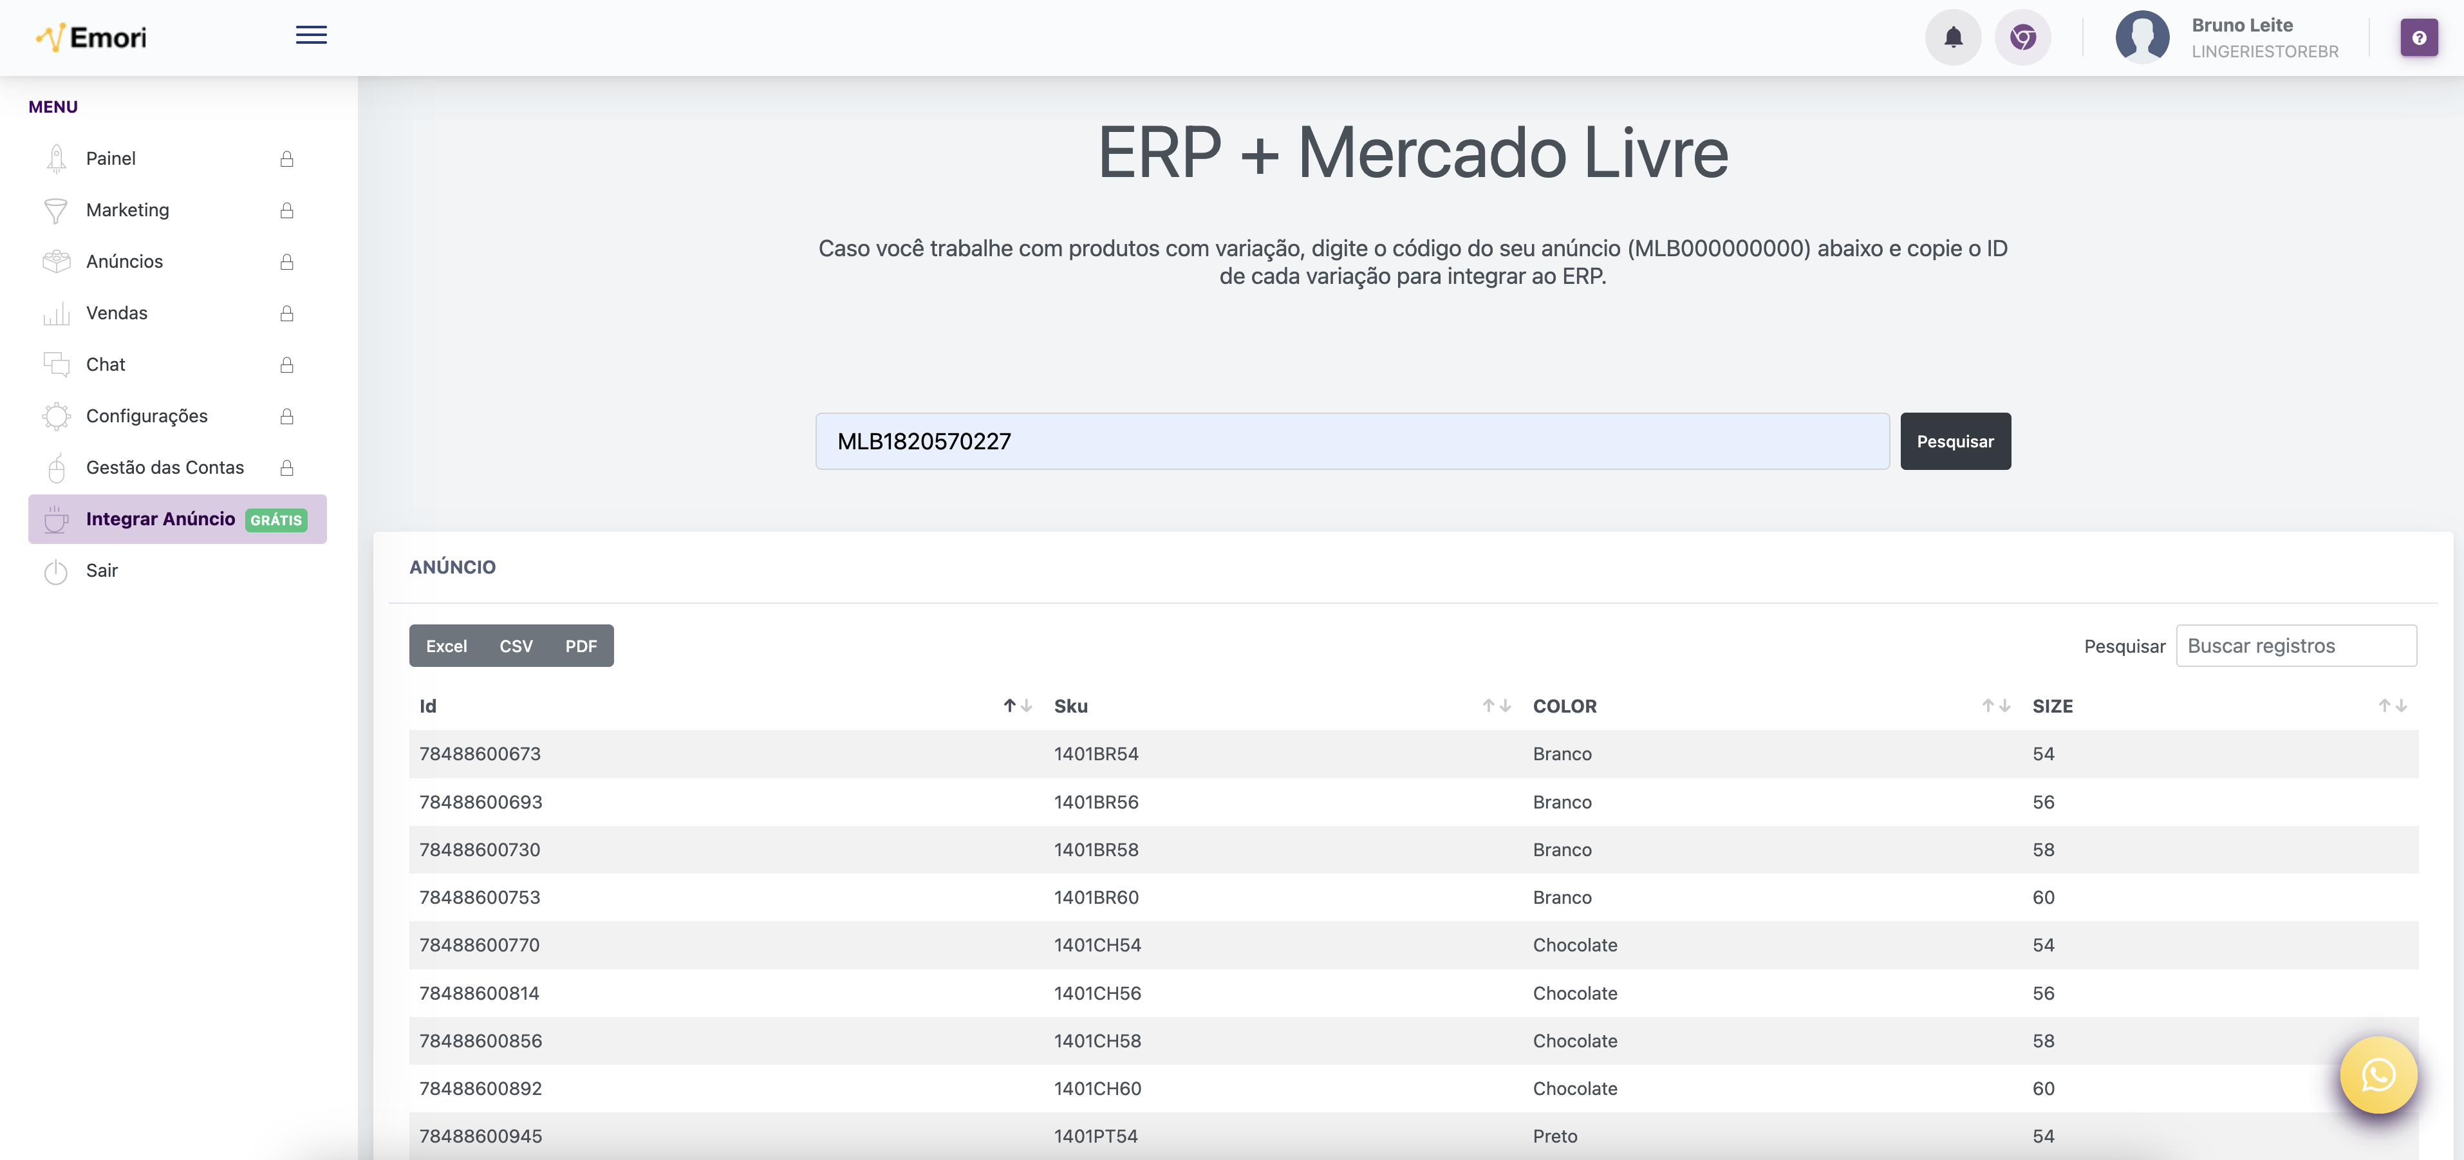The width and height of the screenshot is (2464, 1160).
Task: Click Id cell 78488600753
Action: (x=479, y=898)
